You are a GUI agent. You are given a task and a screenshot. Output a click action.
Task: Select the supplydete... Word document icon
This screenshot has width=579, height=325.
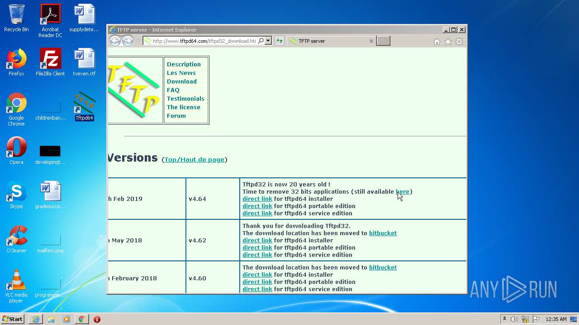tap(84, 18)
